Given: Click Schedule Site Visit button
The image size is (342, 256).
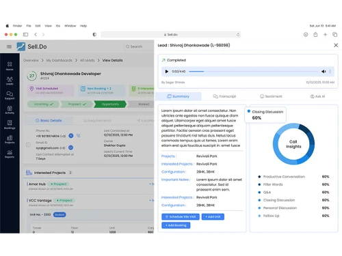Looking at the screenshot, I should [181, 216].
